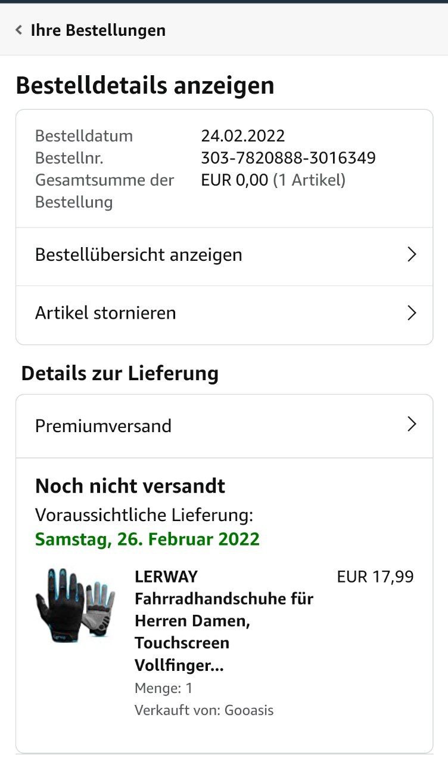448x764 pixels.
Task: Click the Bestelldetails anzeigen heading
Action: click(145, 85)
